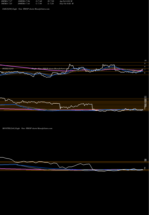Viewport: 149px width, 215px height.
Task: Click the 10 price label on daily axis
Action: coord(145,60)
